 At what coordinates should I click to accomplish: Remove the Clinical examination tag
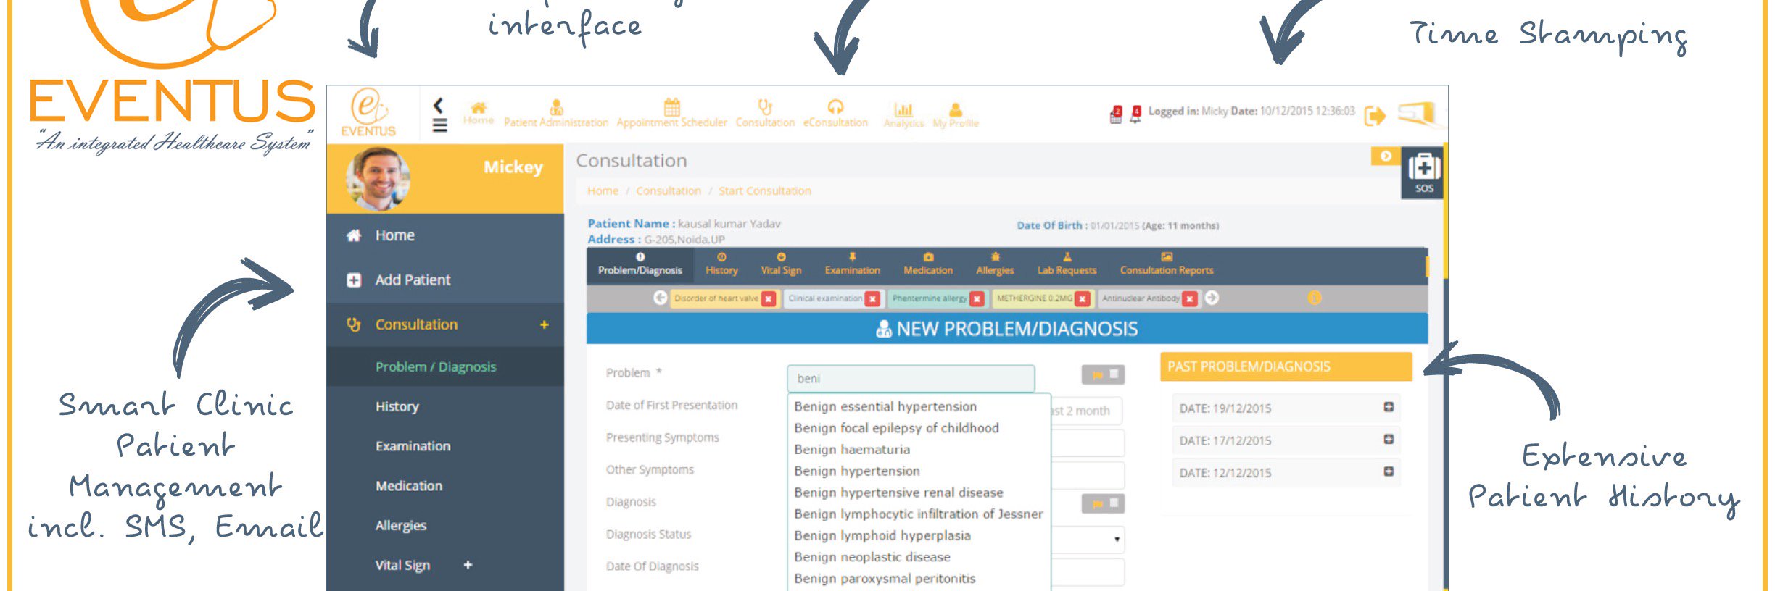tap(872, 298)
